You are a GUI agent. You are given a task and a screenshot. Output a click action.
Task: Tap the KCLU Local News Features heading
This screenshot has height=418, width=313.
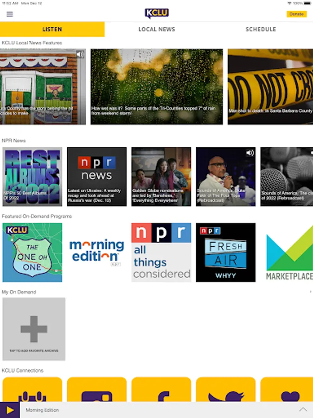[32, 43]
